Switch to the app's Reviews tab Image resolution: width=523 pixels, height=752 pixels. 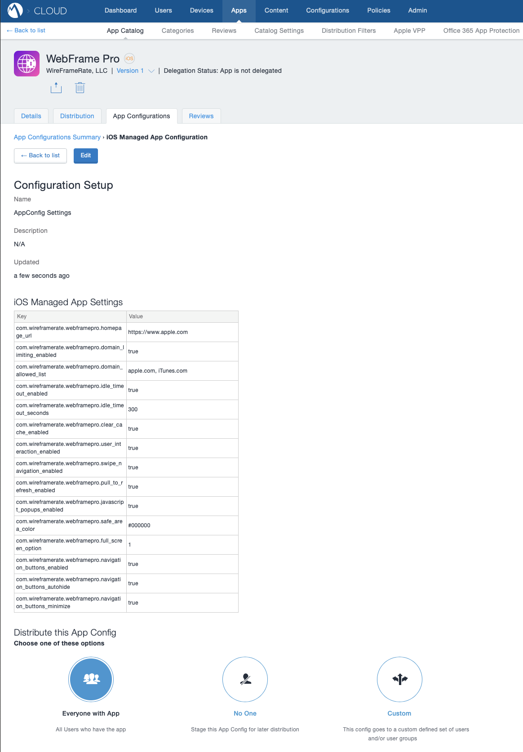[201, 116]
